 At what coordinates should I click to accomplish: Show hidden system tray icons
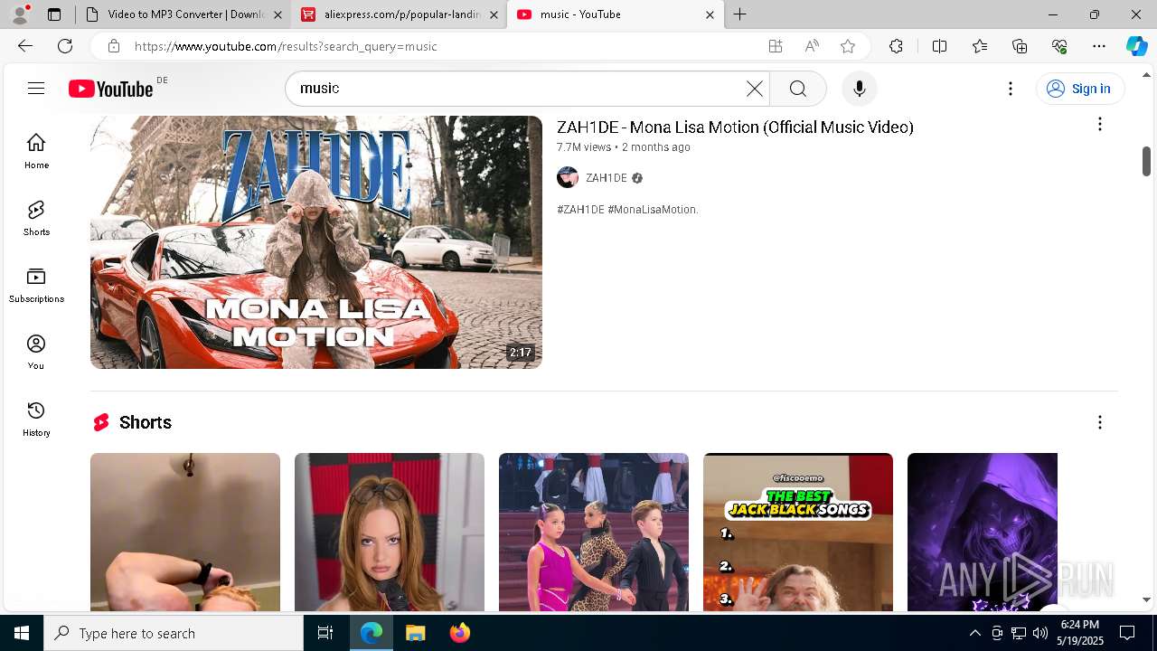974,633
